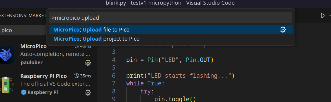Click the gear icon on Upload file to Pico
The width and height of the screenshot is (331, 102).
point(283,30)
